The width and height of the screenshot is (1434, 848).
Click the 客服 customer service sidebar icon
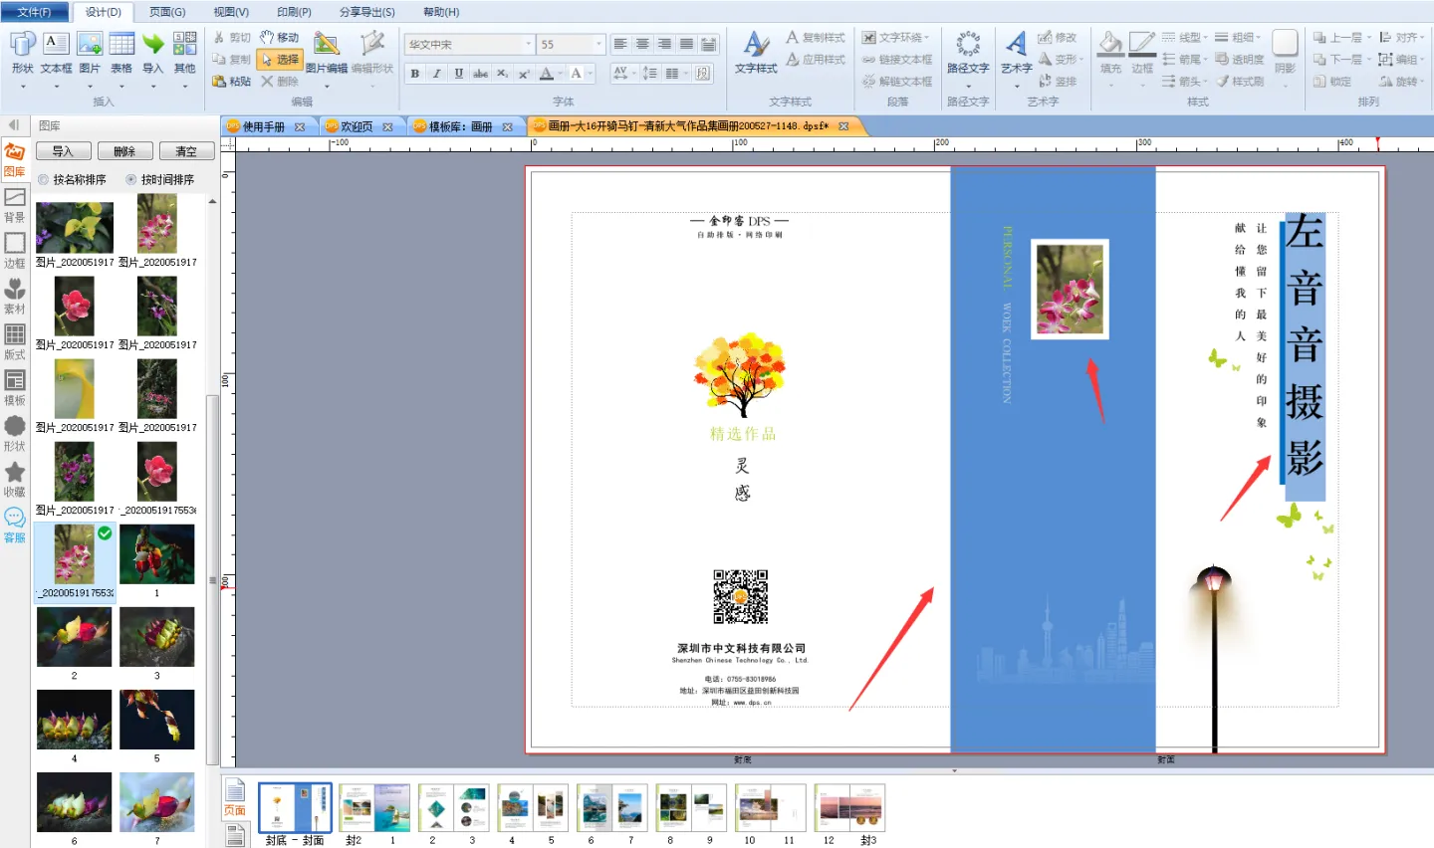(14, 525)
